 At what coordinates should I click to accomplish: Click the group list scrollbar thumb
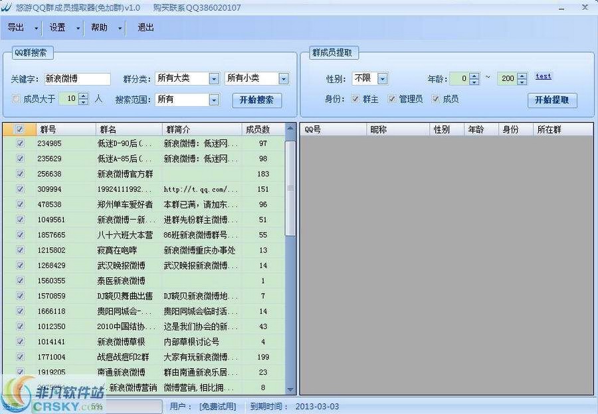290,189
